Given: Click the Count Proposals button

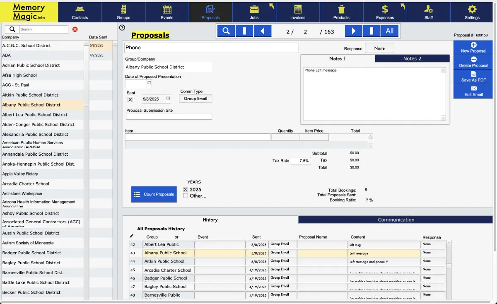Looking at the screenshot, I should coord(154,194).
